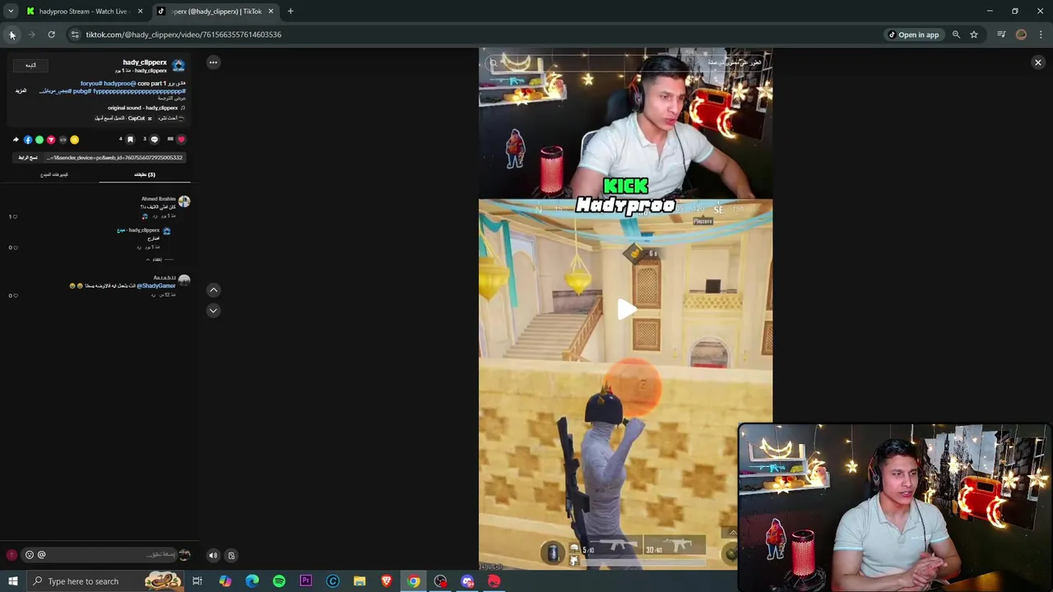Share to Facebook

click(x=27, y=140)
